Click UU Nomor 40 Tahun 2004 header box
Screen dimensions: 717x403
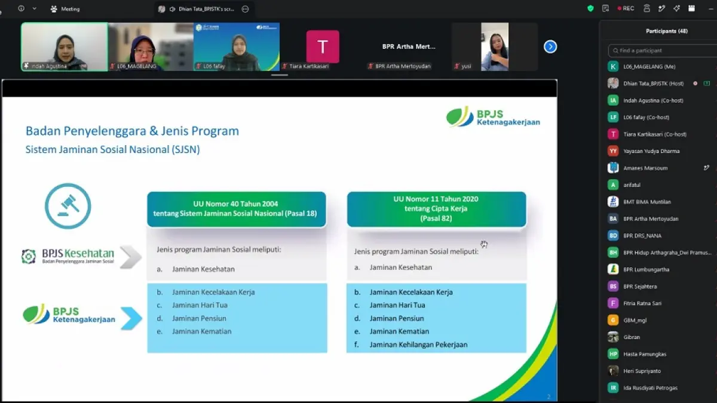[237, 209]
